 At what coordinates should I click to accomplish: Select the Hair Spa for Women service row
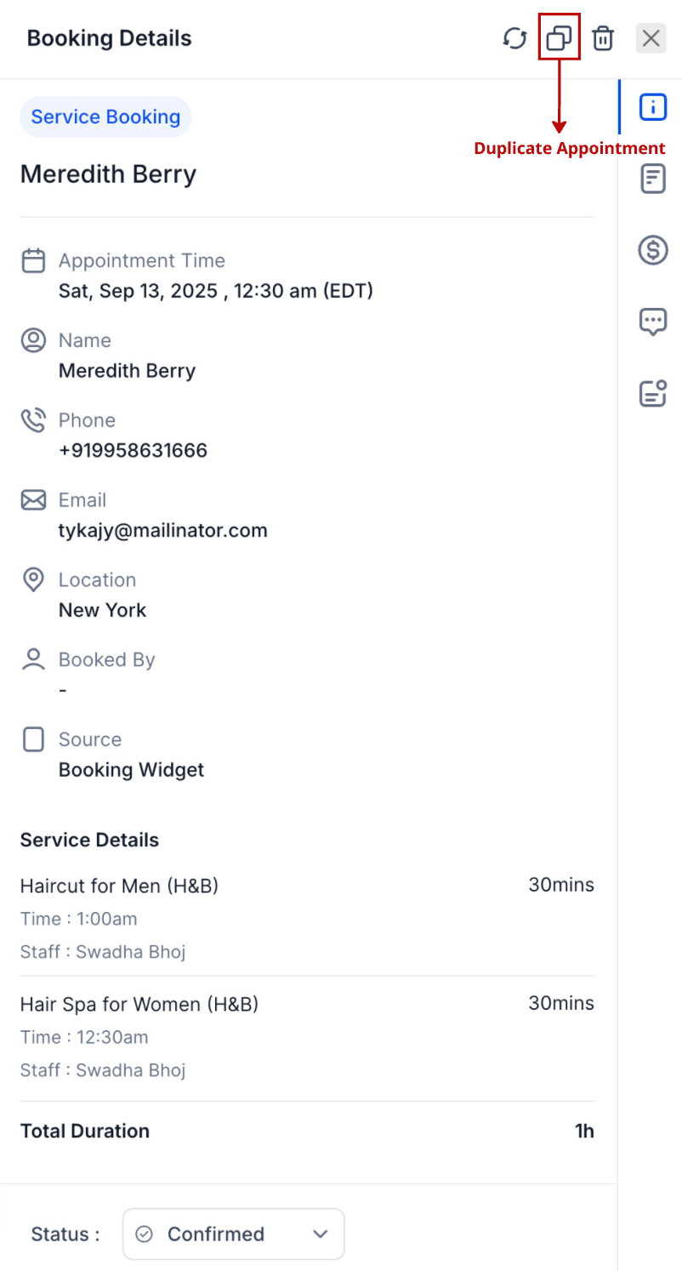point(307,1036)
